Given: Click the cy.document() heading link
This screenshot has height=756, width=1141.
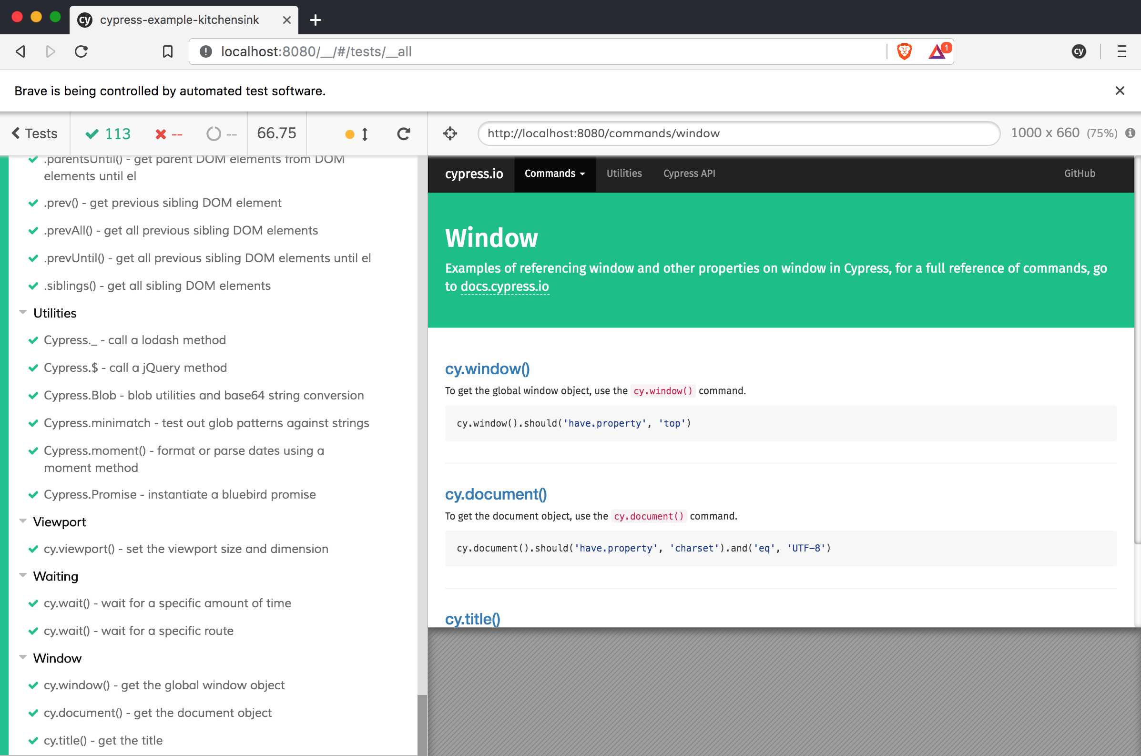Looking at the screenshot, I should [496, 494].
